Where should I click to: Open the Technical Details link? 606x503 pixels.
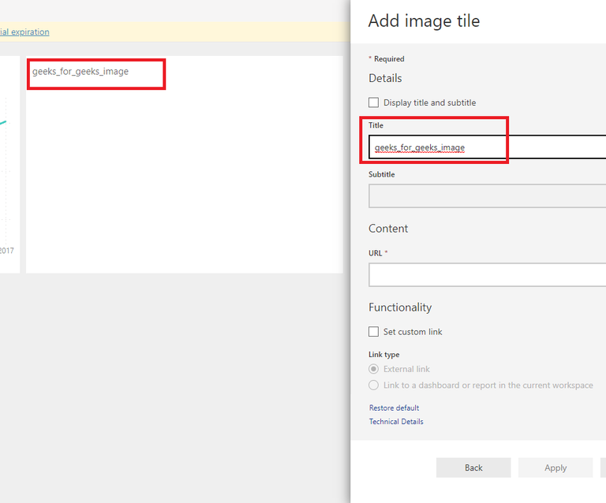396,422
